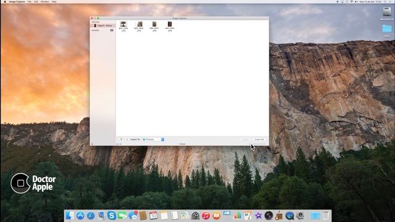Open Contacts book icon in Dock
The width and height of the screenshot is (395, 222).
point(143,215)
